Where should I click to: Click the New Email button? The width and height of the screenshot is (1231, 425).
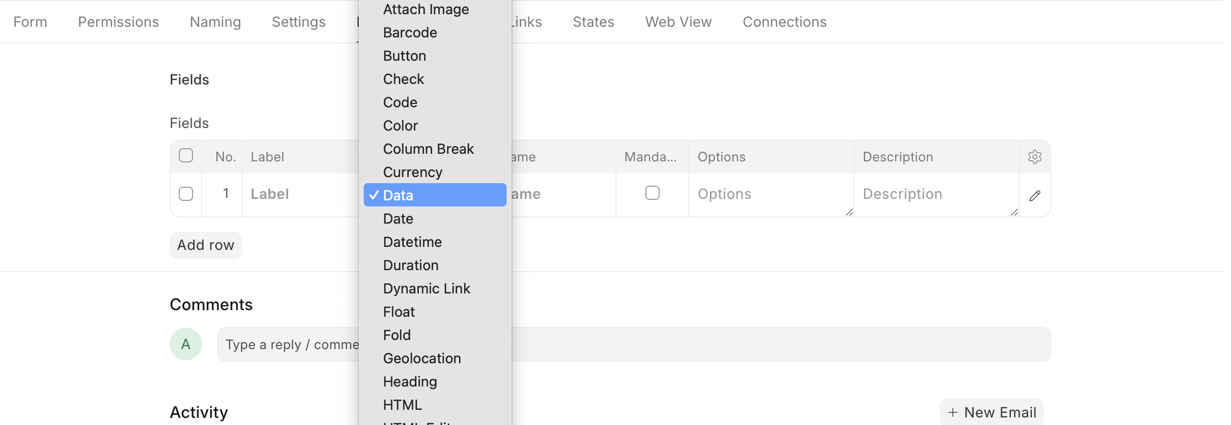click(991, 412)
